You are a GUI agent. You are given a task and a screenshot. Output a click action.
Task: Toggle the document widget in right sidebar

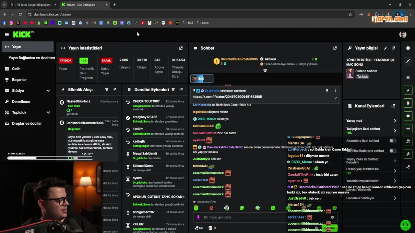click(408, 103)
